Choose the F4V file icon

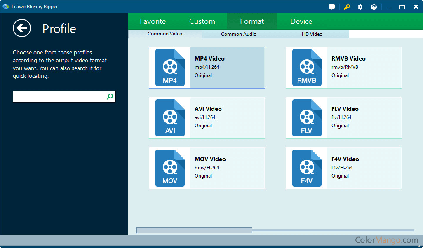[x=307, y=168]
